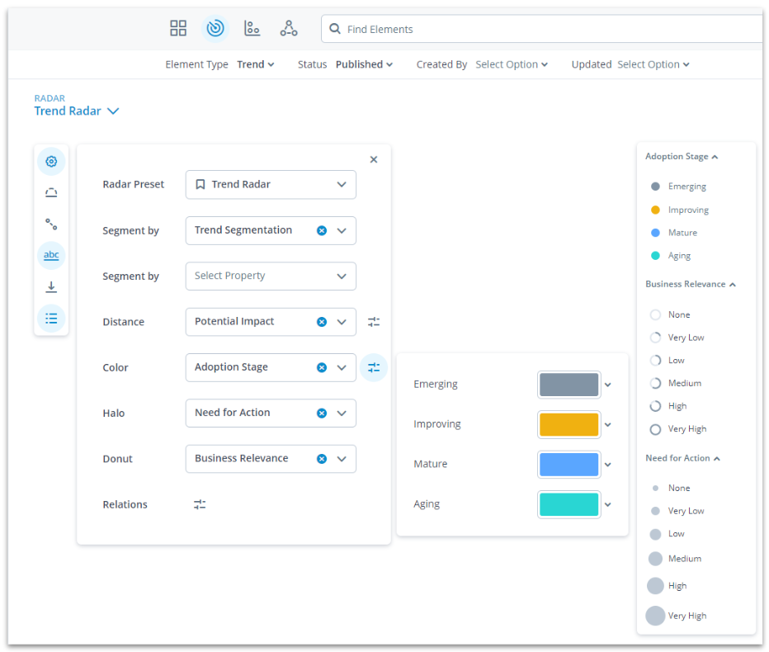
Task: Click the download export icon
Action: click(51, 287)
